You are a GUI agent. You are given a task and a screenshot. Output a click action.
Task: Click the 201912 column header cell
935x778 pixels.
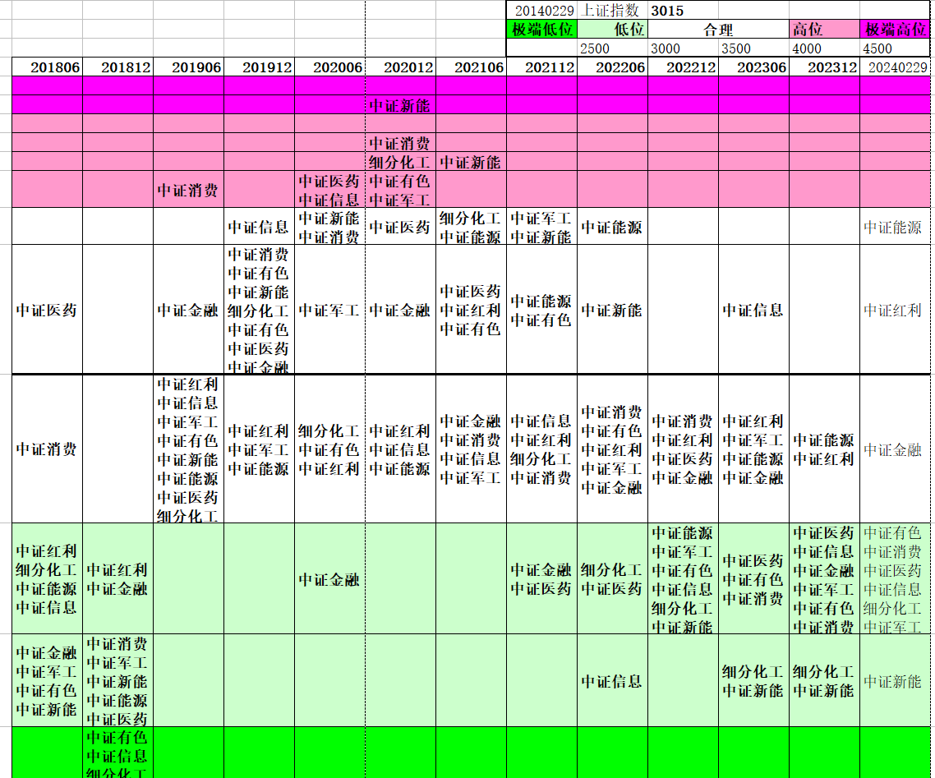click(x=259, y=67)
